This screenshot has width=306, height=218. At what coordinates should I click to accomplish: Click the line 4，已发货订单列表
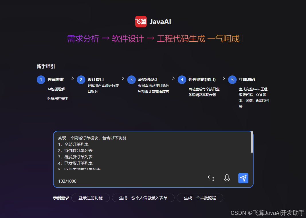coord(75,163)
